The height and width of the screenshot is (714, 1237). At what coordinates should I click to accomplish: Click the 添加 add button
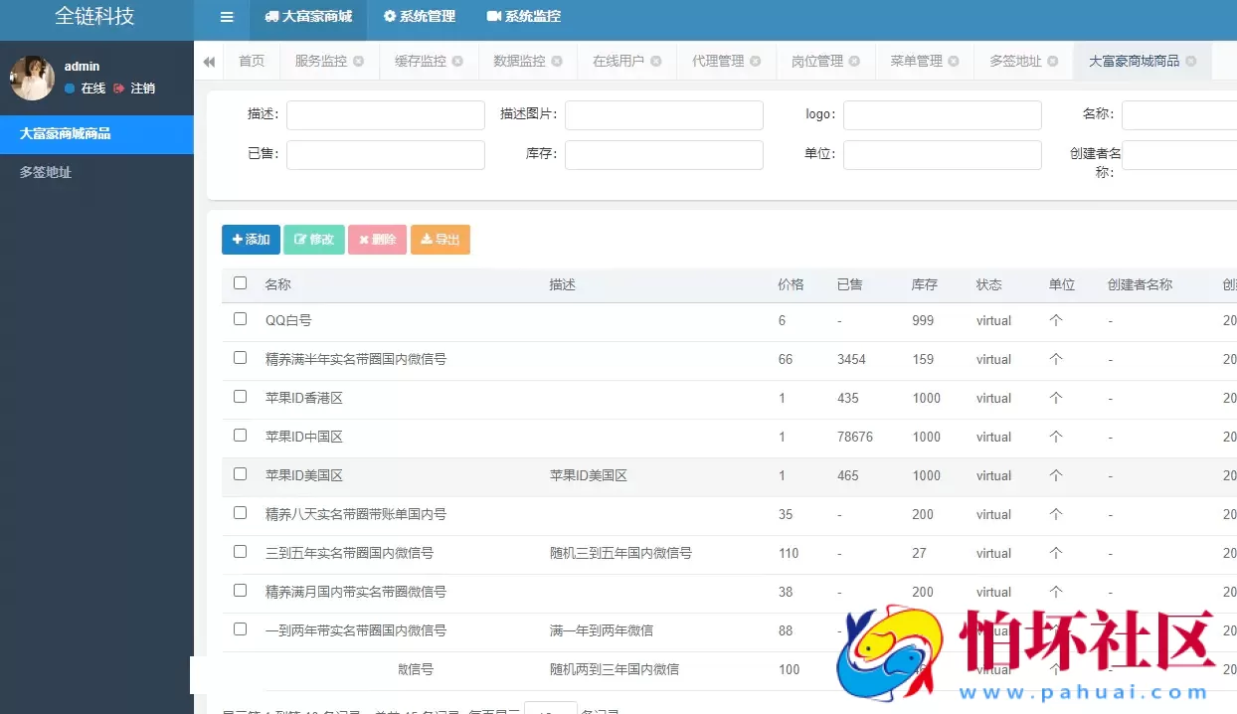(251, 240)
